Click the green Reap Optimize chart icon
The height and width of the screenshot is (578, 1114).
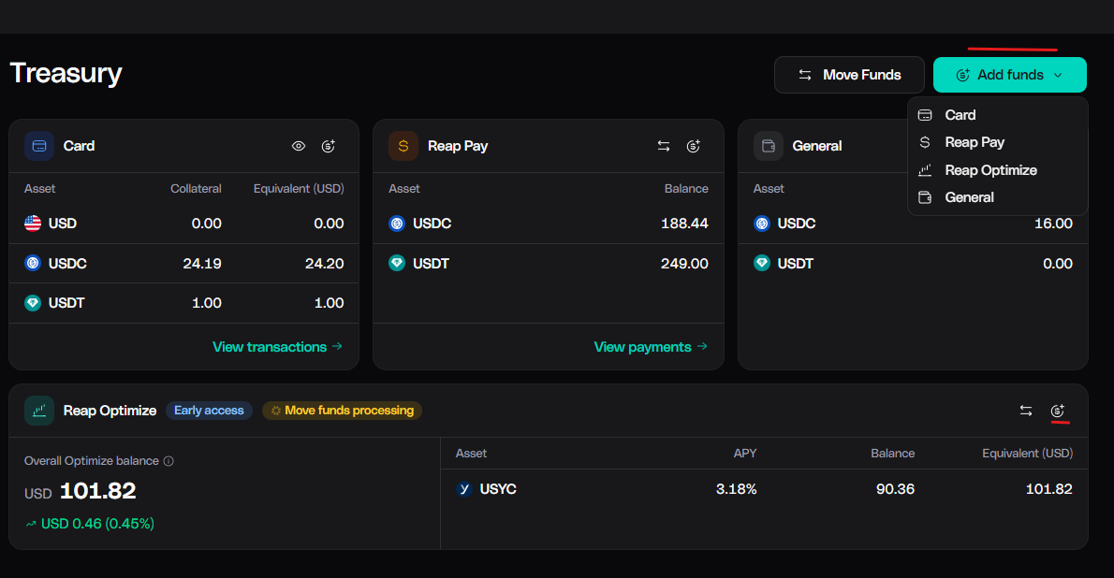tap(39, 411)
